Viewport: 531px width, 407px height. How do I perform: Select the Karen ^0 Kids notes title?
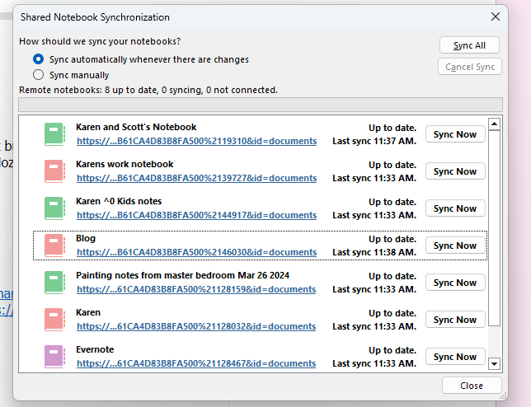[119, 201]
